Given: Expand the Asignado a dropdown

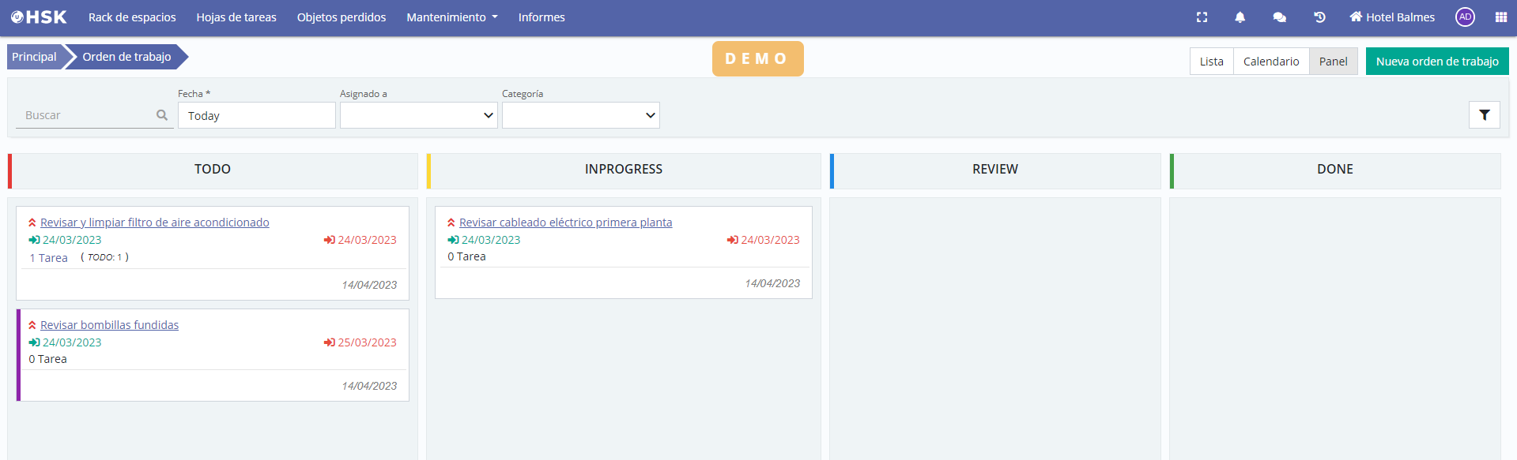Looking at the screenshot, I should pos(418,115).
